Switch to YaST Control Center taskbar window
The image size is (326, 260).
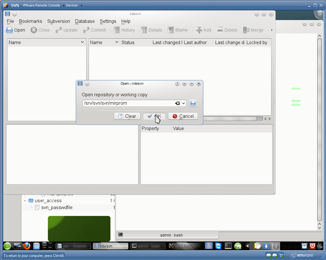pos(185,246)
